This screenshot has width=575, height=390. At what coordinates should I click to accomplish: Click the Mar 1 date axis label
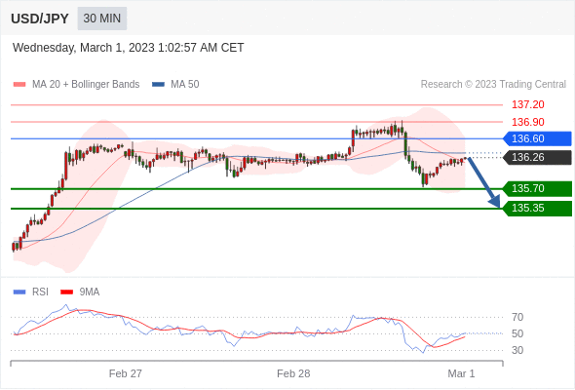tap(461, 373)
